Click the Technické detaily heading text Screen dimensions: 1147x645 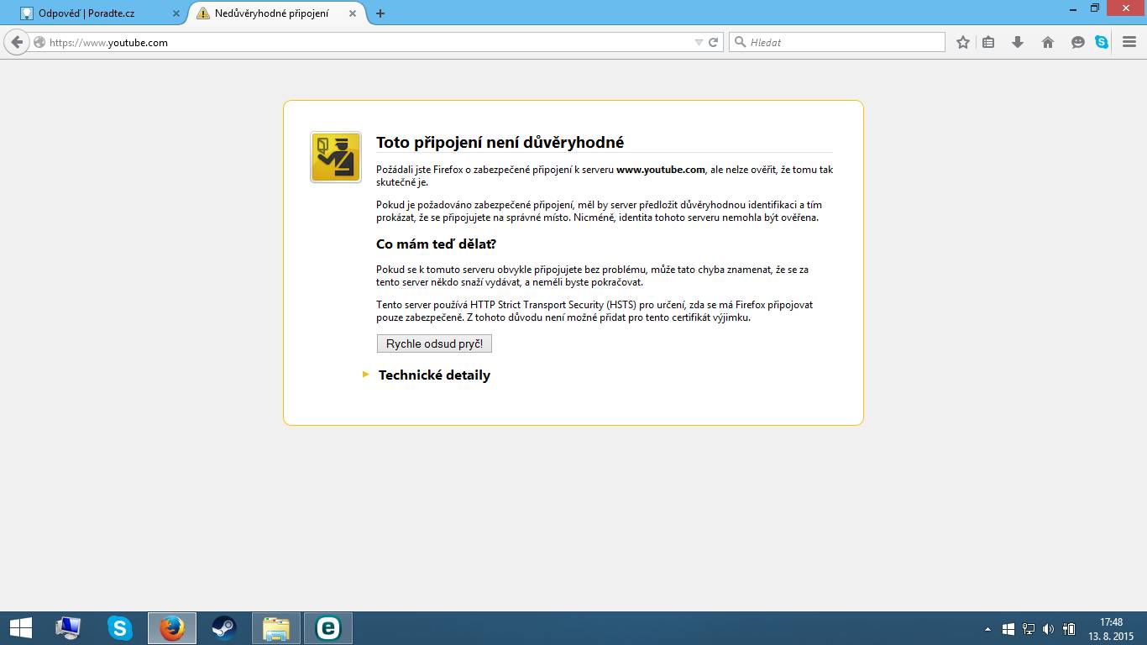(434, 375)
